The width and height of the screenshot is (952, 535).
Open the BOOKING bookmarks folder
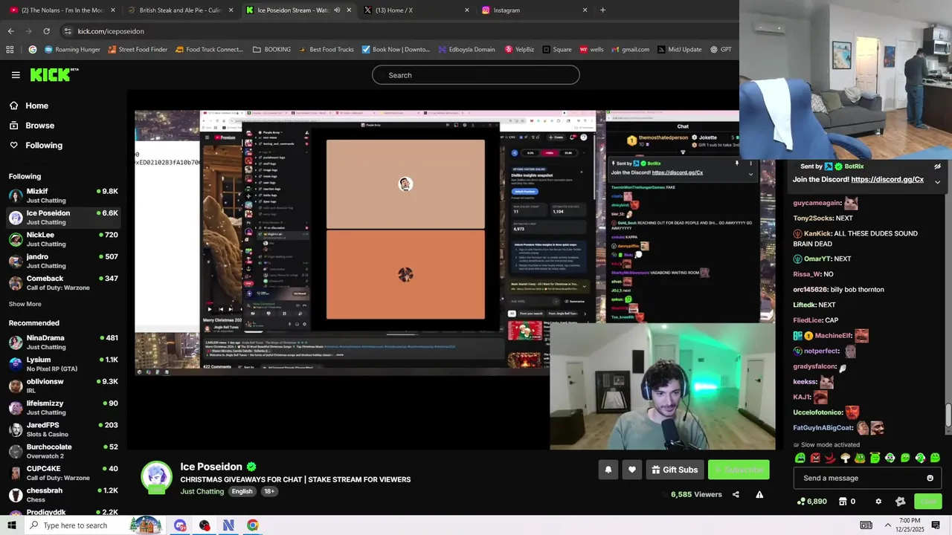(x=271, y=50)
